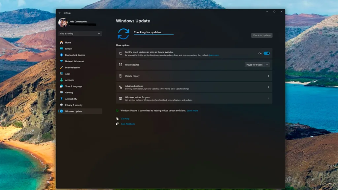Minimize the Settings window
The image size is (338, 190).
[267, 12]
